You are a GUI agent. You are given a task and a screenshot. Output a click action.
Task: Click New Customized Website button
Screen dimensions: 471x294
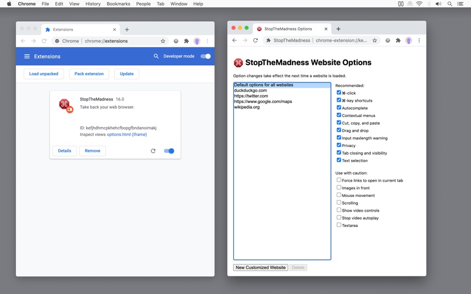(x=260, y=268)
